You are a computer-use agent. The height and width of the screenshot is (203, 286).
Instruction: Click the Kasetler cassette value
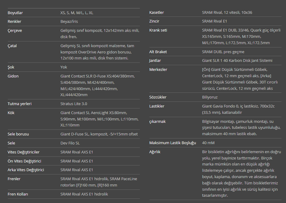click(227, 12)
